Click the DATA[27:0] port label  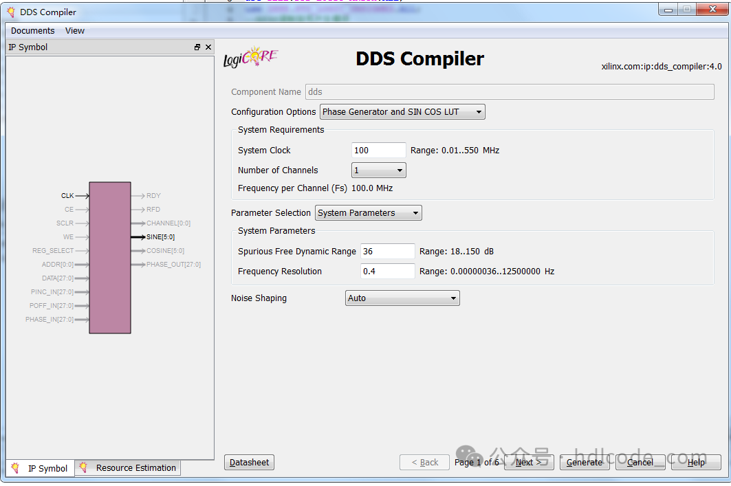(x=58, y=278)
